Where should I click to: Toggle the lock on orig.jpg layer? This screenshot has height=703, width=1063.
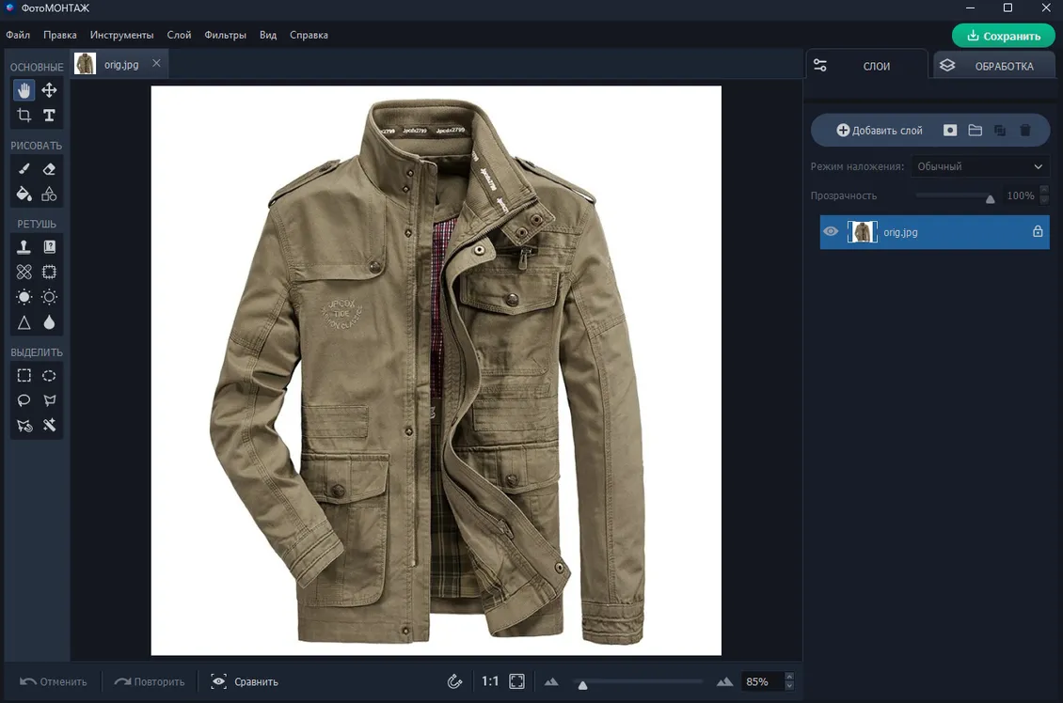coord(1038,231)
